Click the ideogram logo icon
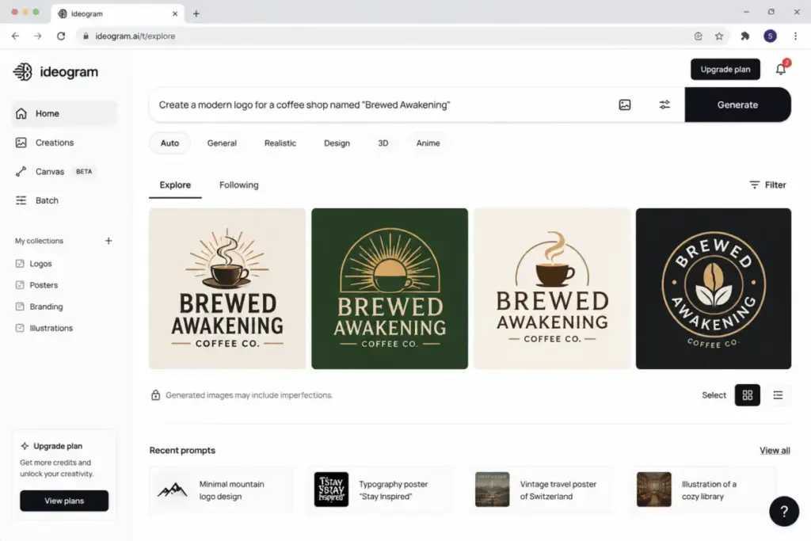The height and width of the screenshot is (541, 811). (23, 72)
